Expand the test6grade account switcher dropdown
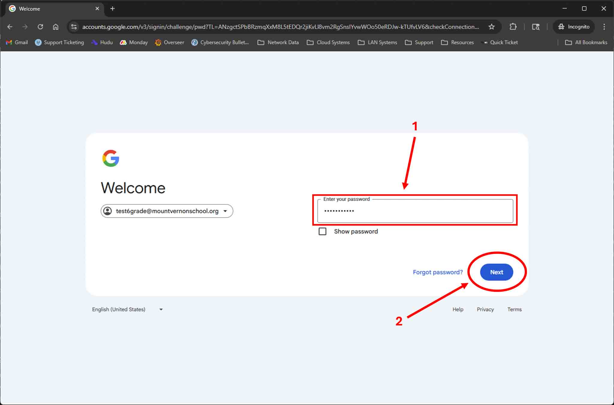Viewport: 614px width, 405px height. (x=167, y=211)
